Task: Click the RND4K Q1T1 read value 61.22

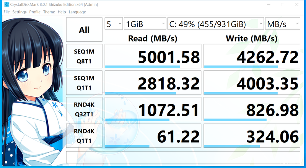Action: point(153,136)
